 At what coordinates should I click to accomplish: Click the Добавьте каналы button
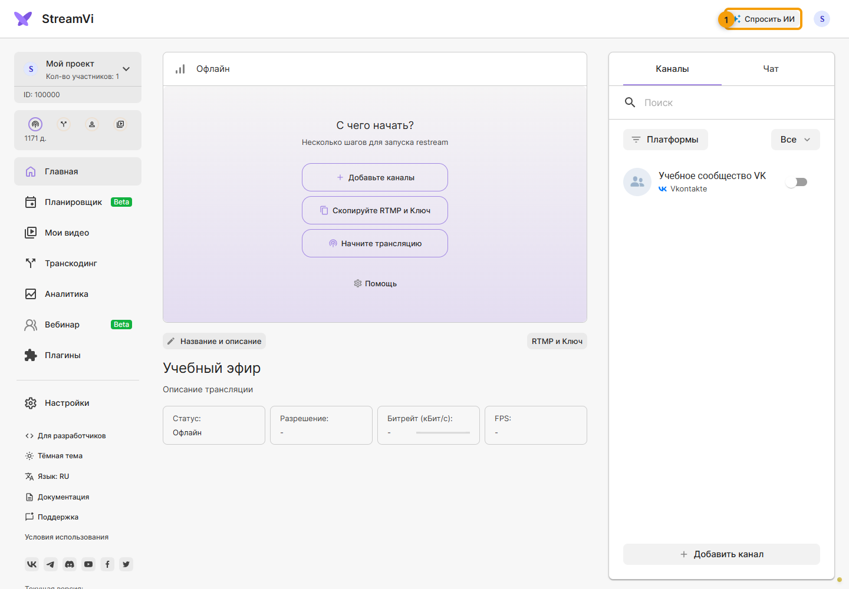[375, 177]
